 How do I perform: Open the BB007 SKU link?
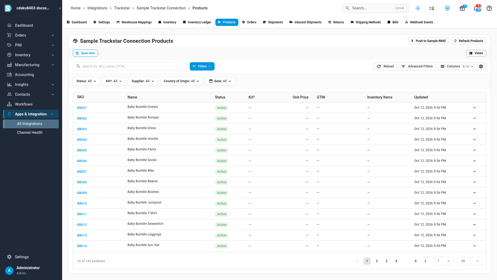coord(82,172)
